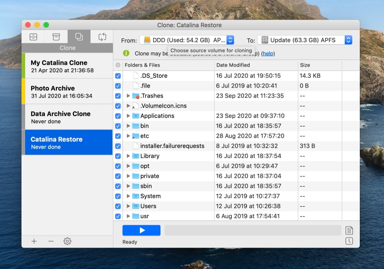Click the Ready status text
This screenshot has height=269, width=384.
[130, 242]
